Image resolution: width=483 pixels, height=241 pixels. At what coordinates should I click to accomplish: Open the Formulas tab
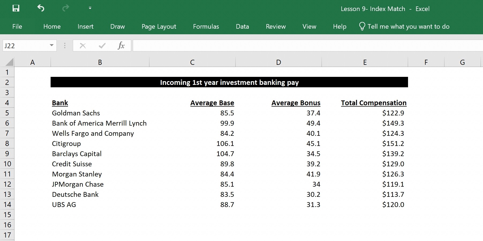pos(206,27)
